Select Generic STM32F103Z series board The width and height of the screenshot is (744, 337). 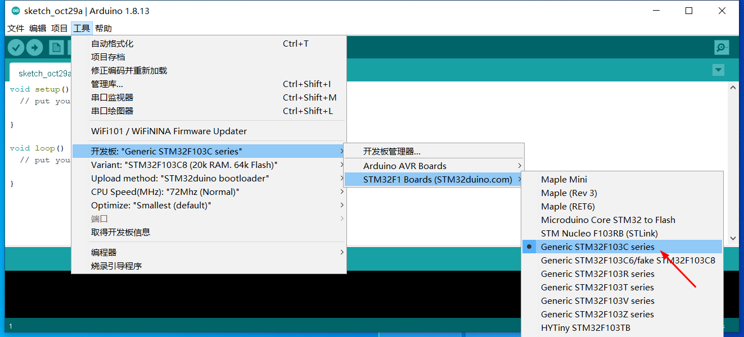pos(622,314)
